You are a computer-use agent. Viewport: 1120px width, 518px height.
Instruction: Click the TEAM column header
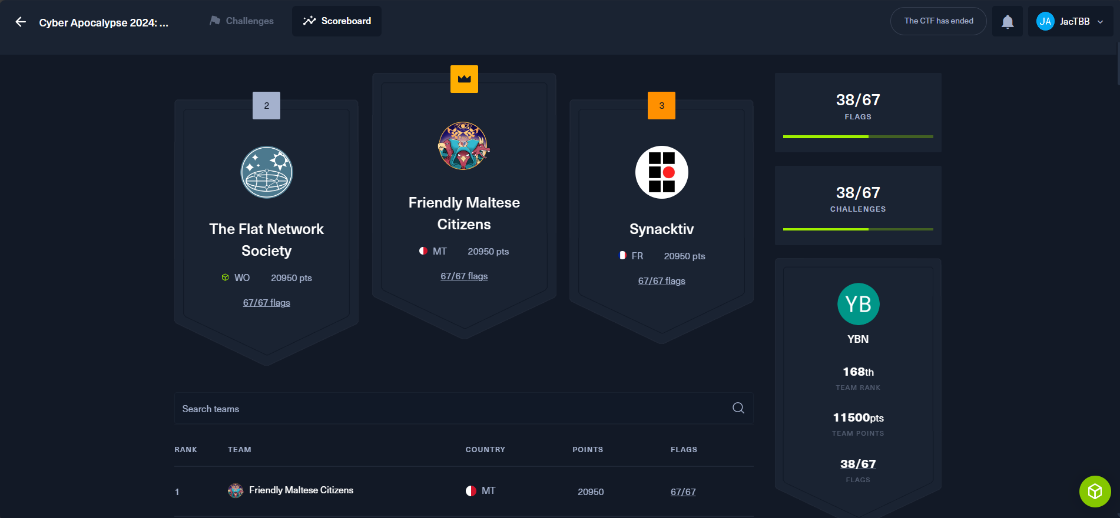[240, 449]
